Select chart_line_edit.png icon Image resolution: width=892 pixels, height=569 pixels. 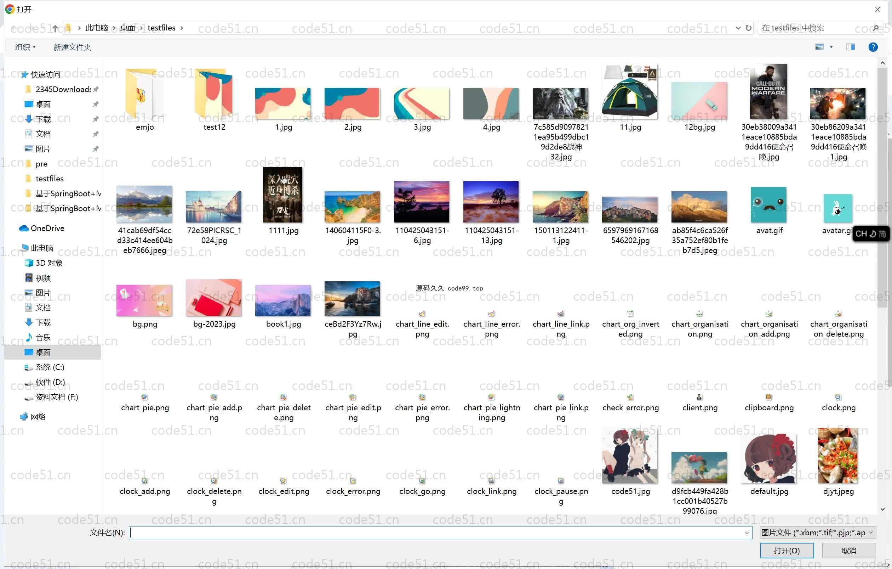tap(422, 314)
